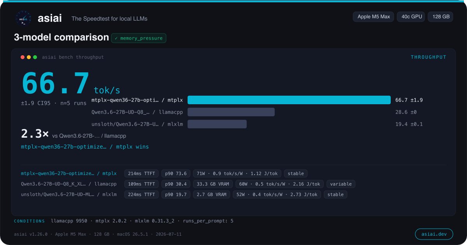Click the '109ms TTFT' chip

pyautogui.click(x=142, y=184)
